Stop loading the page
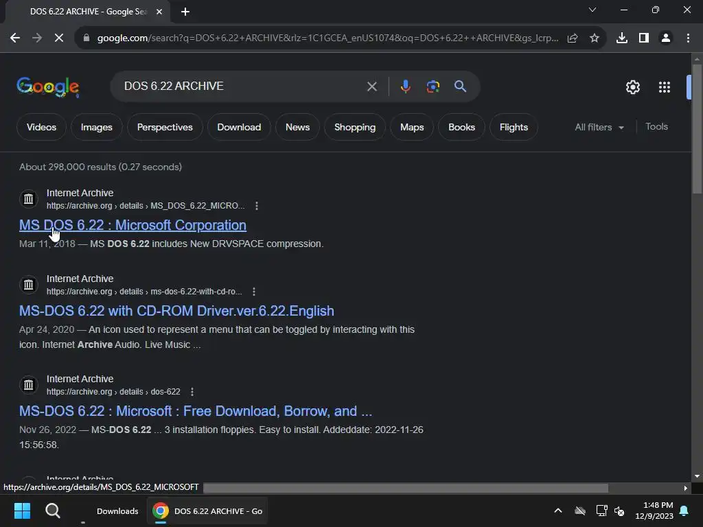Image resolution: width=703 pixels, height=527 pixels. [x=59, y=38]
